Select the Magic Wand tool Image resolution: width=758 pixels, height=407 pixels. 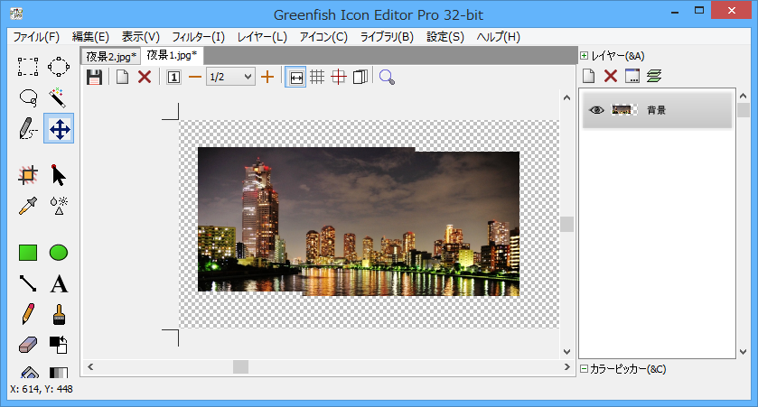point(59,97)
